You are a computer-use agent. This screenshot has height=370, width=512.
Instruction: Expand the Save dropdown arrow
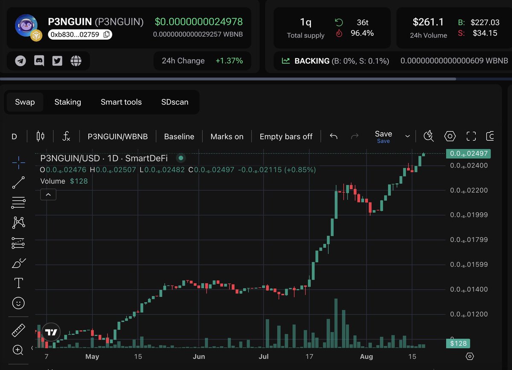(x=407, y=136)
